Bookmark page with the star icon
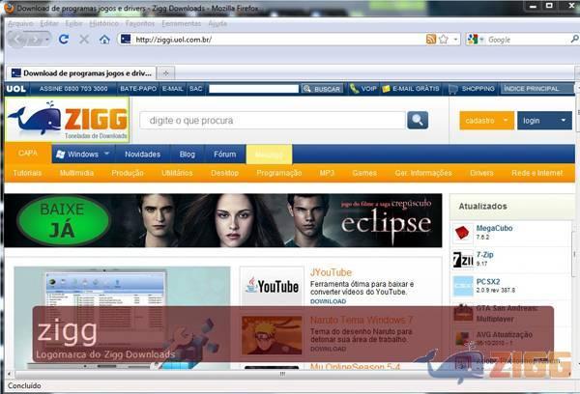The width and height of the screenshot is (580, 394). (x=444, y=40)
